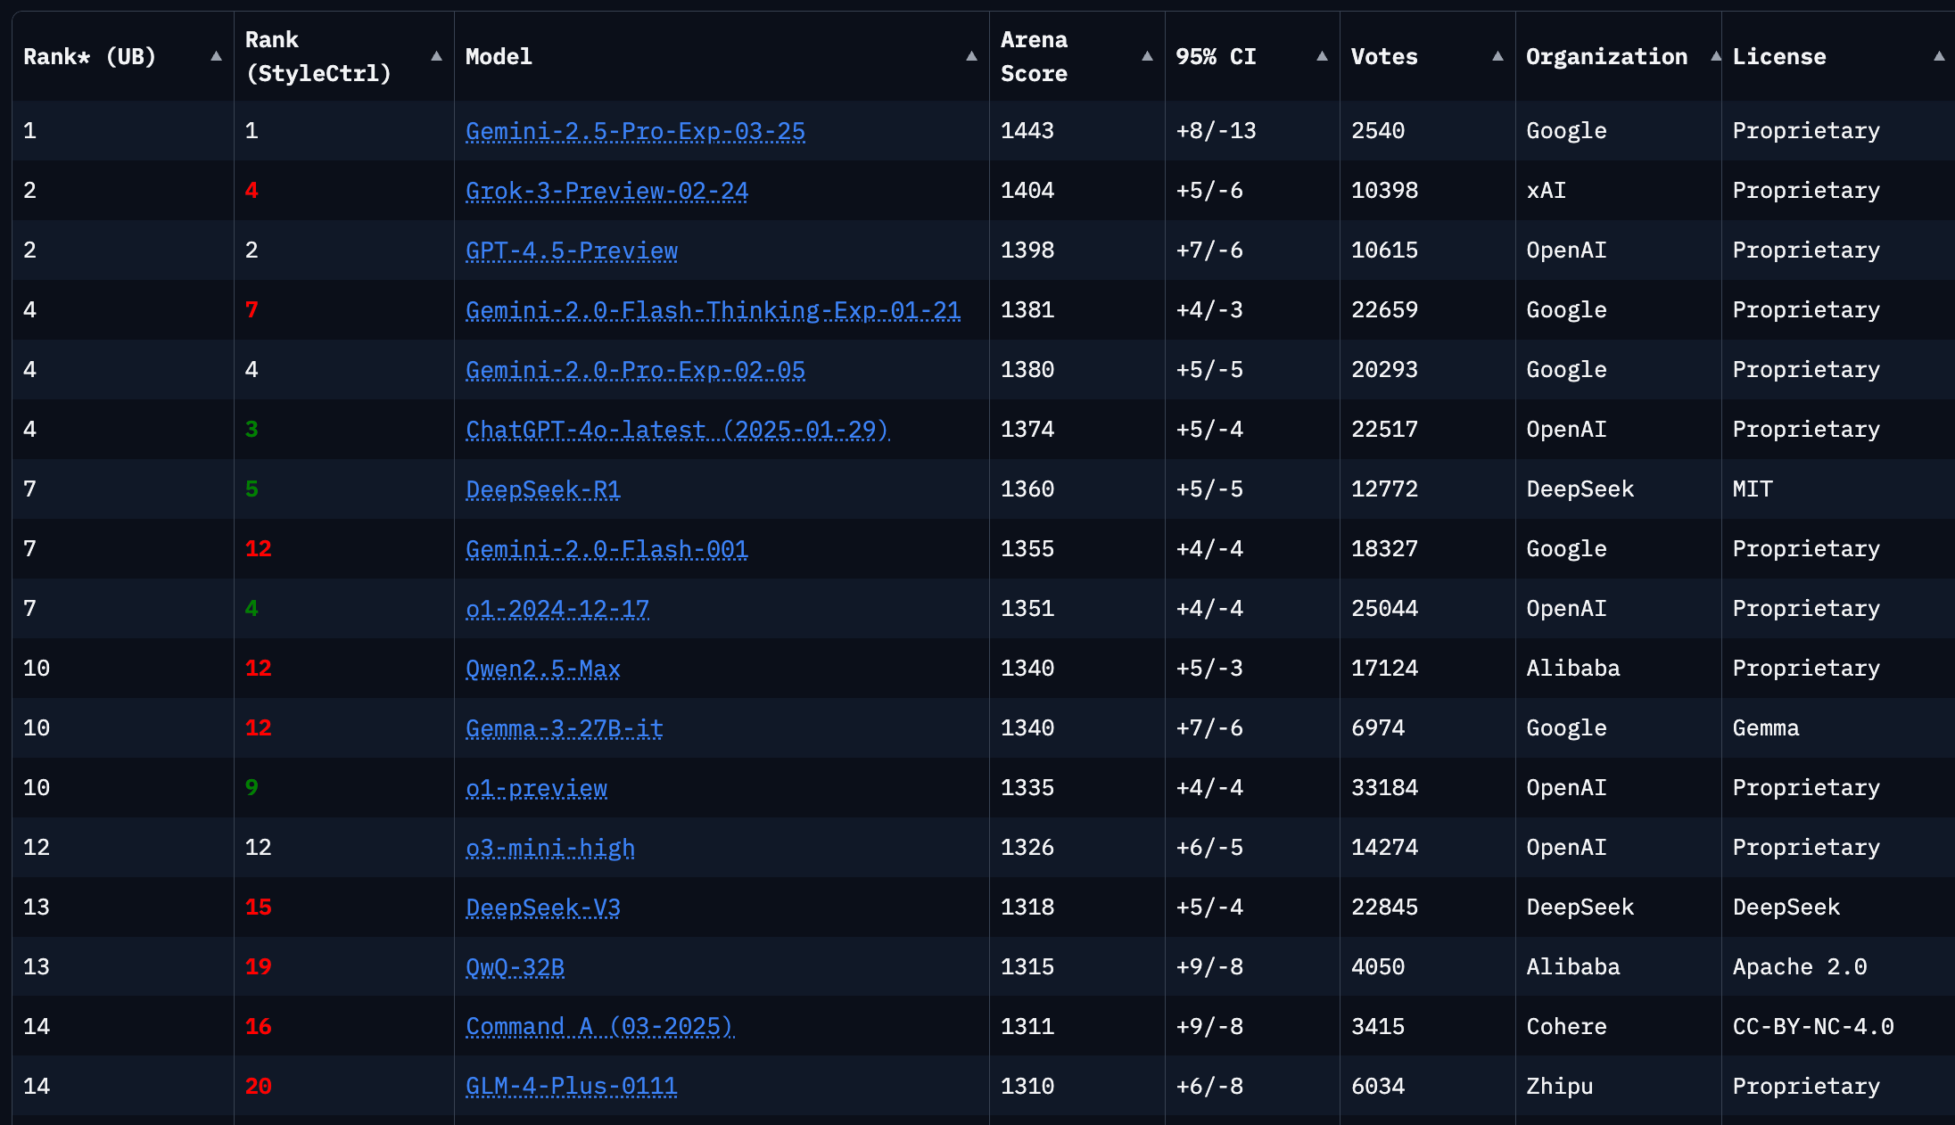Open the Gemma-3-27B-it model link
Image resolution: width=1955 pixels, height=1125 pixels.
point(565,728)
